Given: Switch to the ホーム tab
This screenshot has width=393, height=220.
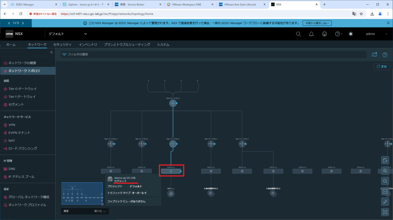Looking at the screenshot, I should tap(11, 45).
